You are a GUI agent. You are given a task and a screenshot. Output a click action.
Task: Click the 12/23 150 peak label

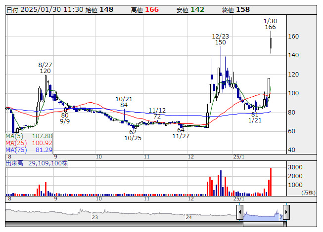[x=221, y=39]
